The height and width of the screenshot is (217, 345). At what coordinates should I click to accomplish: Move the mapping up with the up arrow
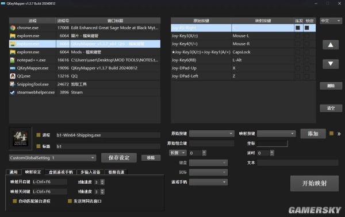coord(331,45)
